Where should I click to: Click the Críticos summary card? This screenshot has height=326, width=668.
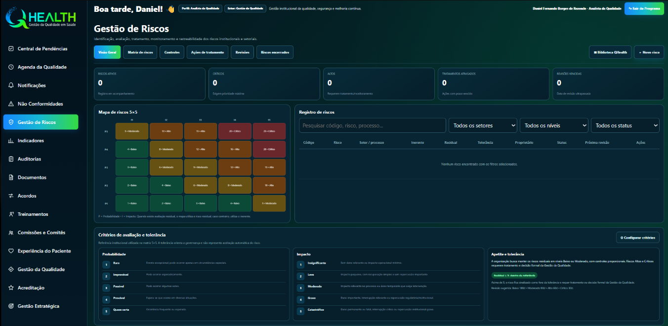264,84
